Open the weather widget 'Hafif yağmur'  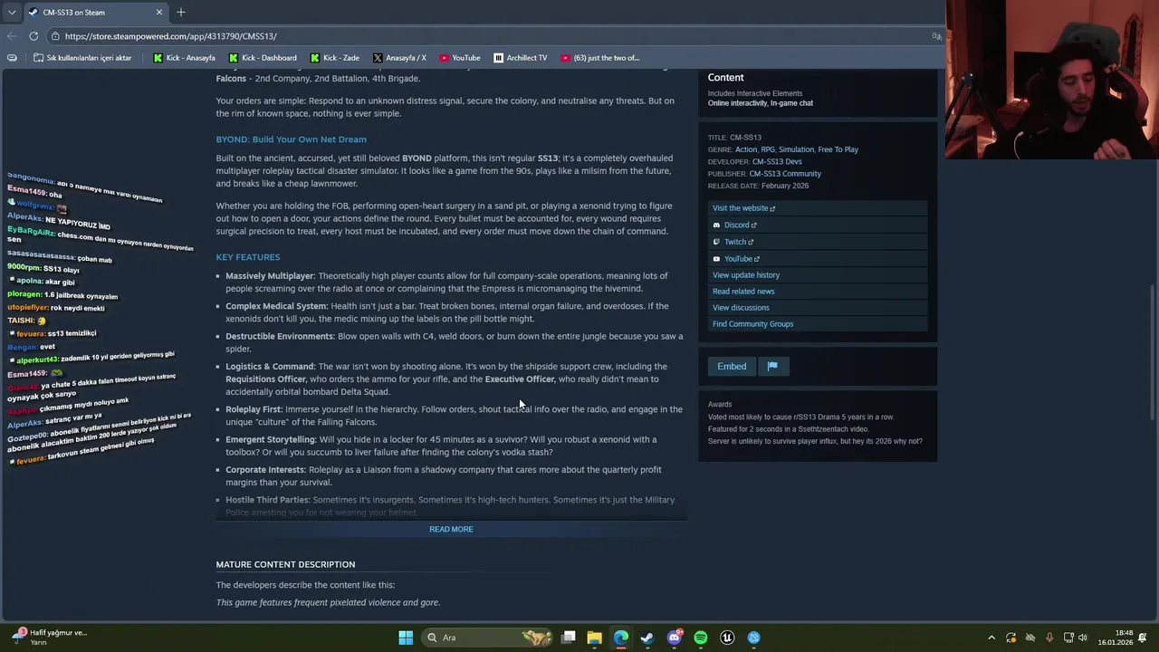pyautogui.click(x=50, y=638)
